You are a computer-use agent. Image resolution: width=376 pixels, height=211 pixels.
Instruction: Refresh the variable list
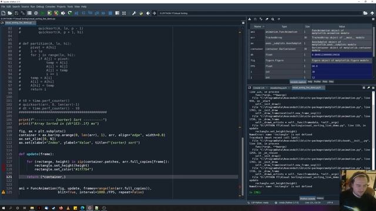click(278, 19)
